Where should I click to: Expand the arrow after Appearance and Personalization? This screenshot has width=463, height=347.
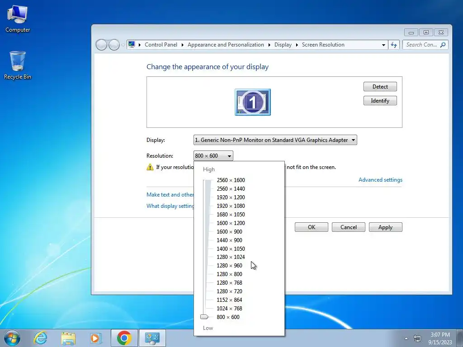pyautogui.click(x=269, y=45)
